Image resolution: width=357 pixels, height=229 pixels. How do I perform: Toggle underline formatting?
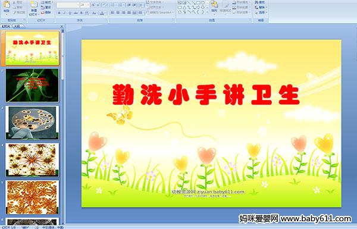[x=70, y=13]
